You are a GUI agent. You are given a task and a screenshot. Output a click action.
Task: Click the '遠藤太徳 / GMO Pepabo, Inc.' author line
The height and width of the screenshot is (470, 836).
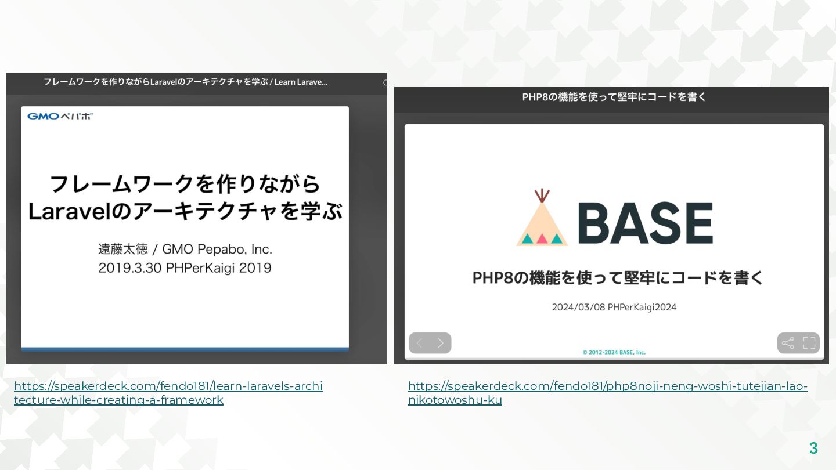point(185,250)
